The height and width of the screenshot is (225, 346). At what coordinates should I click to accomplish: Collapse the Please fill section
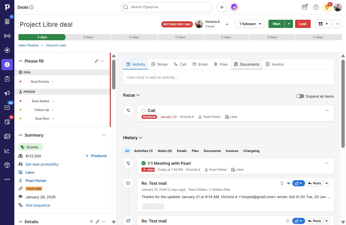coord(20,61)
